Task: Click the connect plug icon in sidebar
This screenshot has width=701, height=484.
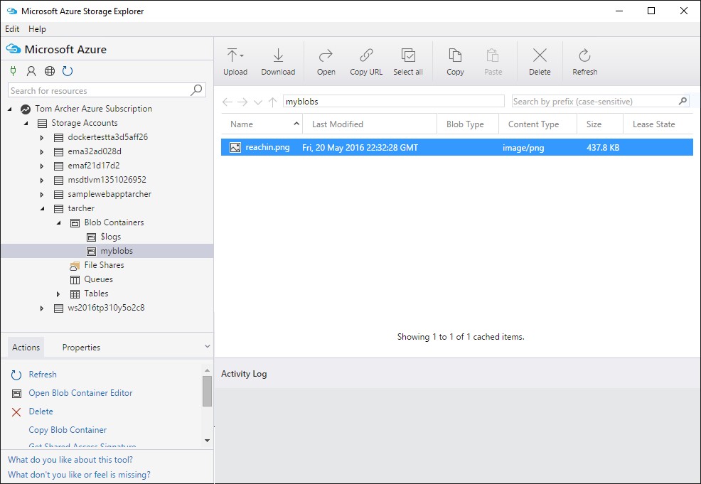Action: pyautogui.click(x=13, y=70)
